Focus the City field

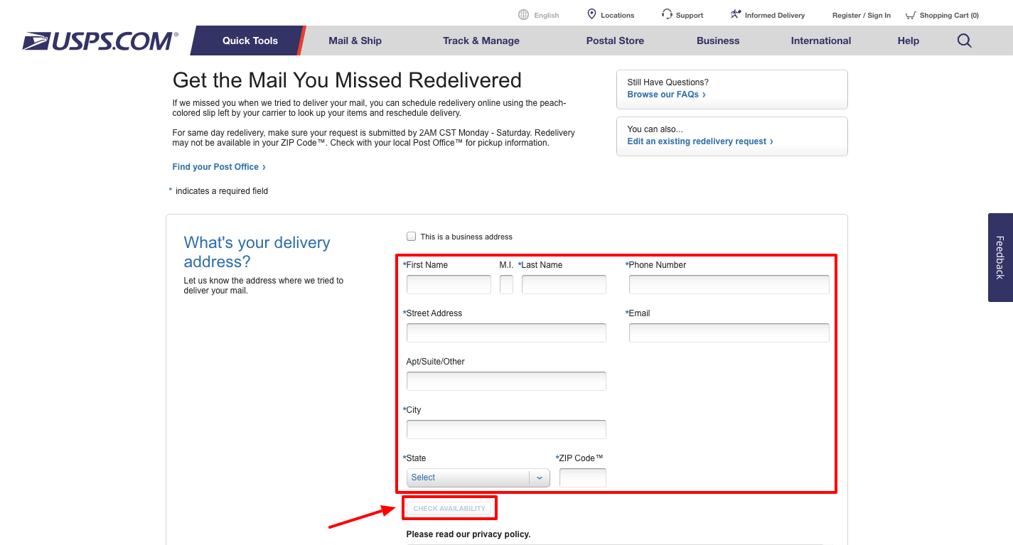point(506,430)
